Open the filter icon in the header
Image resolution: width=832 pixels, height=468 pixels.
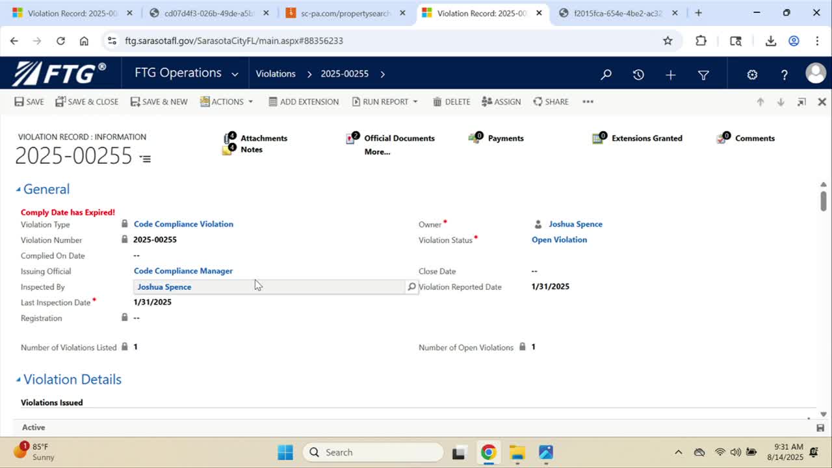click(703, 74)
